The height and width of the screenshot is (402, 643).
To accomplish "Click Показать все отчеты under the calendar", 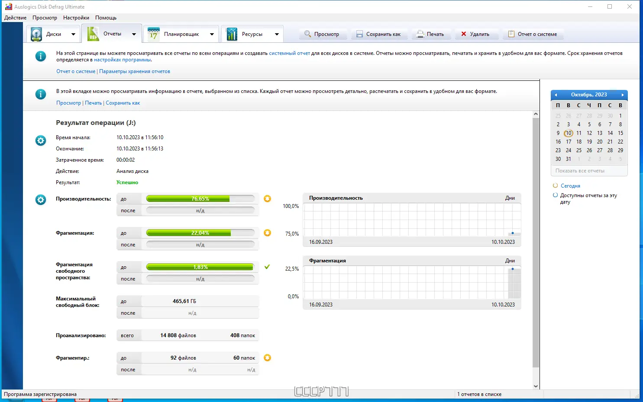I will pyautogui.click(x=580, y=171).
